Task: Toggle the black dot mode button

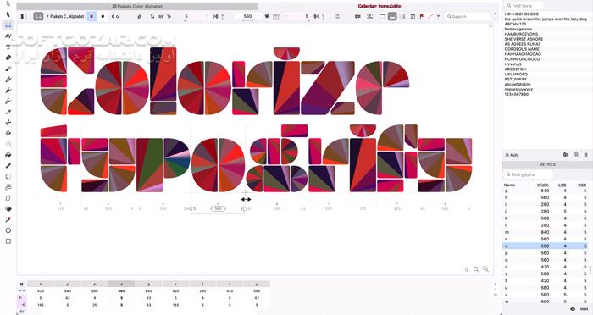Action: (x=103, y=17)
